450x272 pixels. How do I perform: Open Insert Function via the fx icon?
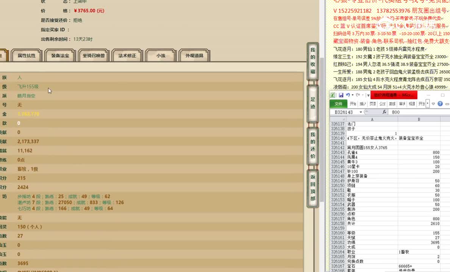coord(384,112)
